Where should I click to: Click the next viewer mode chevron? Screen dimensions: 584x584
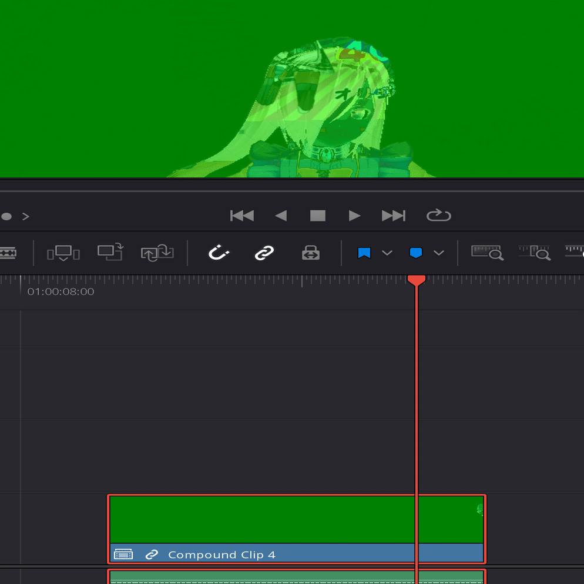click(26, 216)
